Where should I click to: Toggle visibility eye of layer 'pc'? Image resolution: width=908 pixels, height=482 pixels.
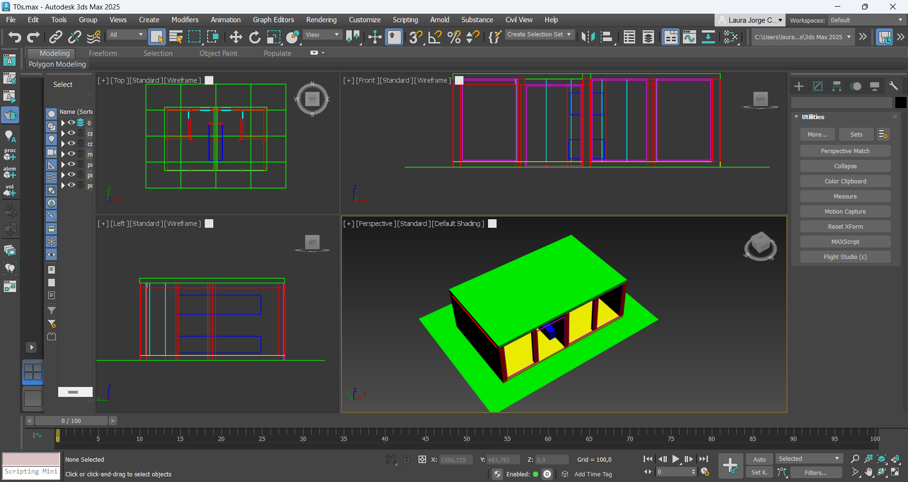pos(71,185)
